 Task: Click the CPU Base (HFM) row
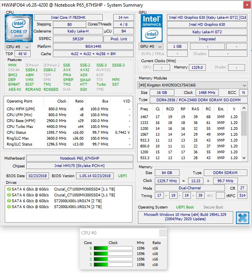click(69, 120)
